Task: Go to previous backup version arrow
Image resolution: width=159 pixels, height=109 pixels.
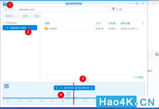Action: (61, 88)
